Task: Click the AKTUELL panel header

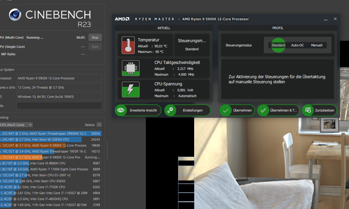Action: click(163, 28)
